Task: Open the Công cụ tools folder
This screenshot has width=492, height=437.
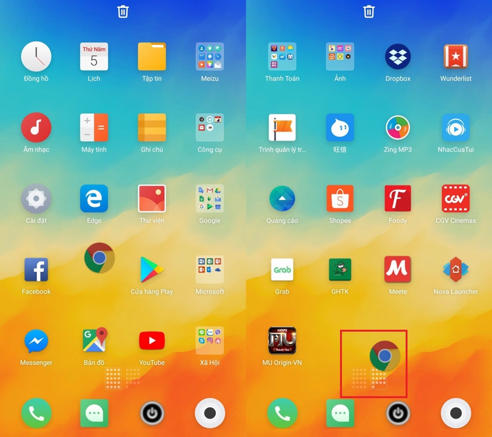Action: (210, 128)
